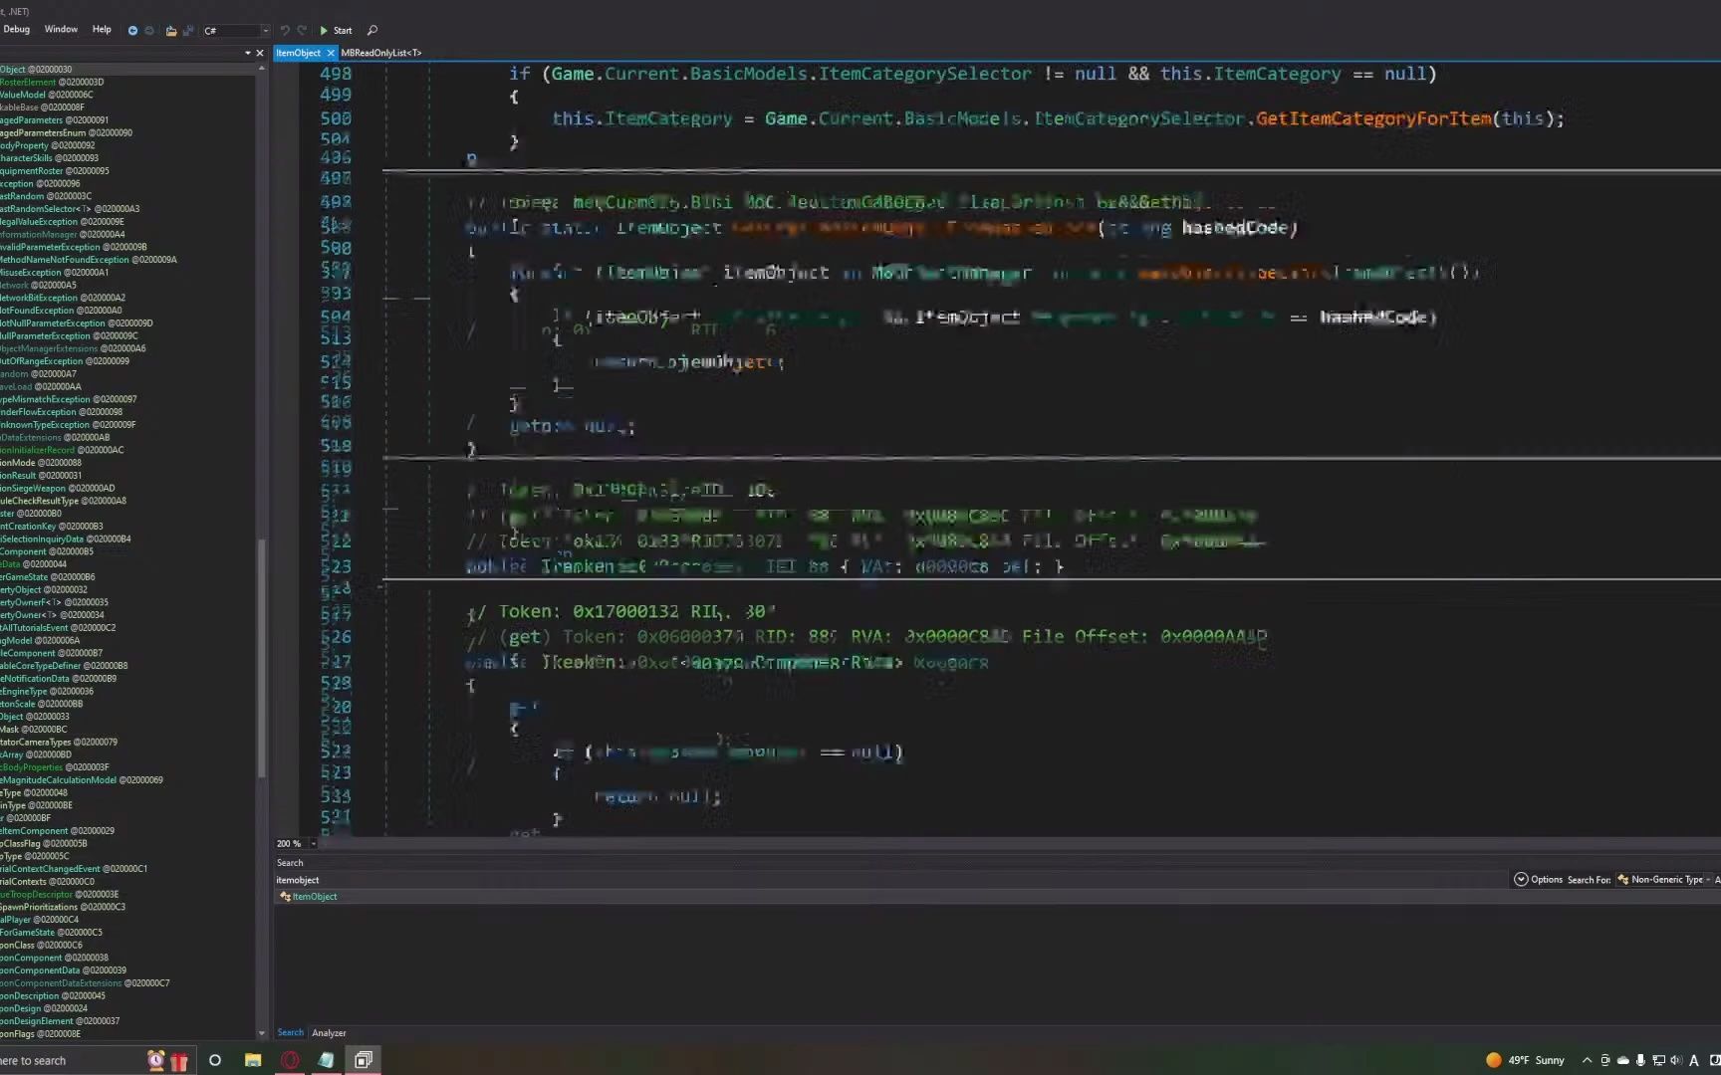Click the active dnSpy taskbar icon
The width and height of the screenshot is (1721, 1075).
364,1060
